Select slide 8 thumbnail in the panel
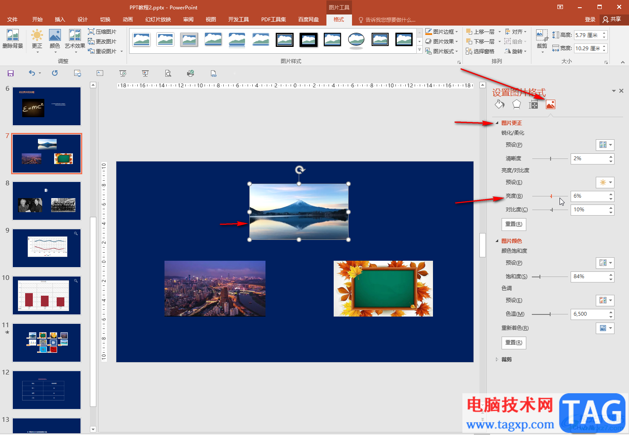The height and width of the screenshot is (435, 629). pos(46,201)
